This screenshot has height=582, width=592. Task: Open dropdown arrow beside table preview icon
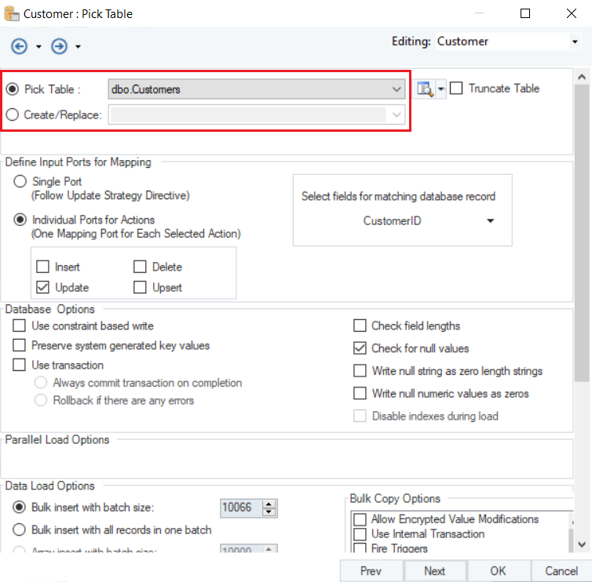(x=440, y=89)
